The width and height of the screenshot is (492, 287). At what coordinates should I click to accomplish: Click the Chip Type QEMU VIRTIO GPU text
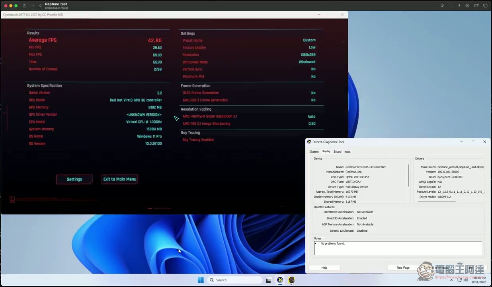click(357, 177)
